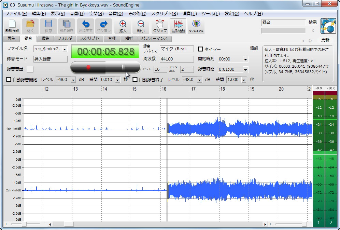Viewport: 340px width, 230px height.
Task: Open the 音量(D) menu
Action: click(x=77, y=13)
